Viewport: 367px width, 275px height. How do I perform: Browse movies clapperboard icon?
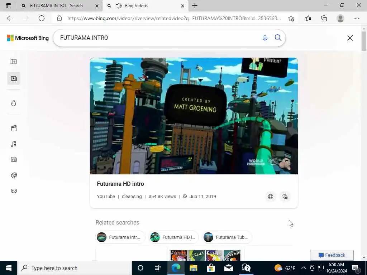point(14,128)
